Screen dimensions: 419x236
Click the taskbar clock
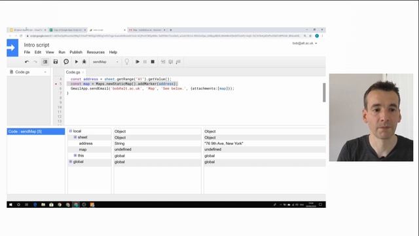311,205
